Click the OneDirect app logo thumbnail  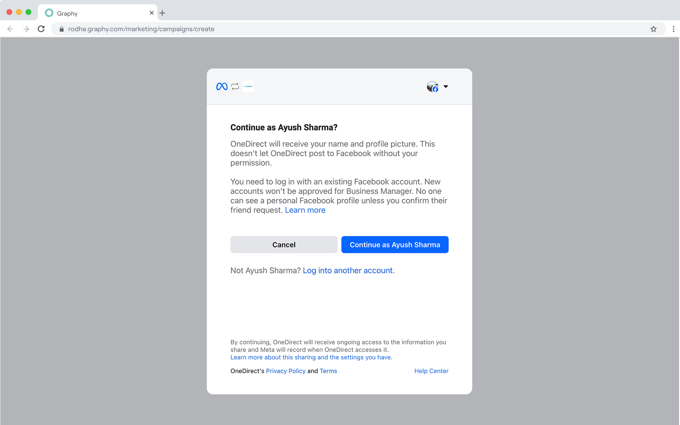[x=248, y=86]
